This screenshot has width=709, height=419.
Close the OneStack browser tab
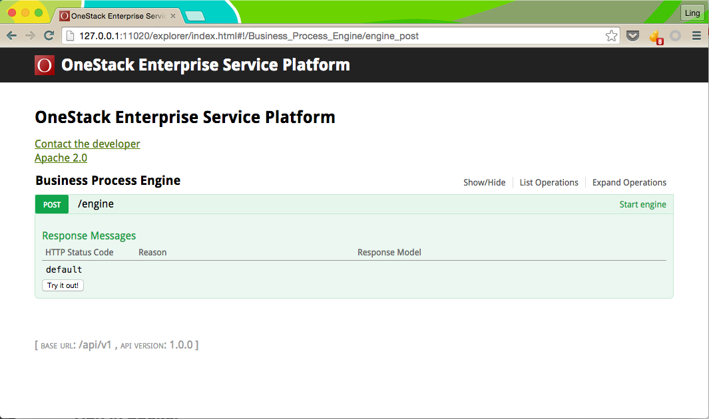(172, 16)
